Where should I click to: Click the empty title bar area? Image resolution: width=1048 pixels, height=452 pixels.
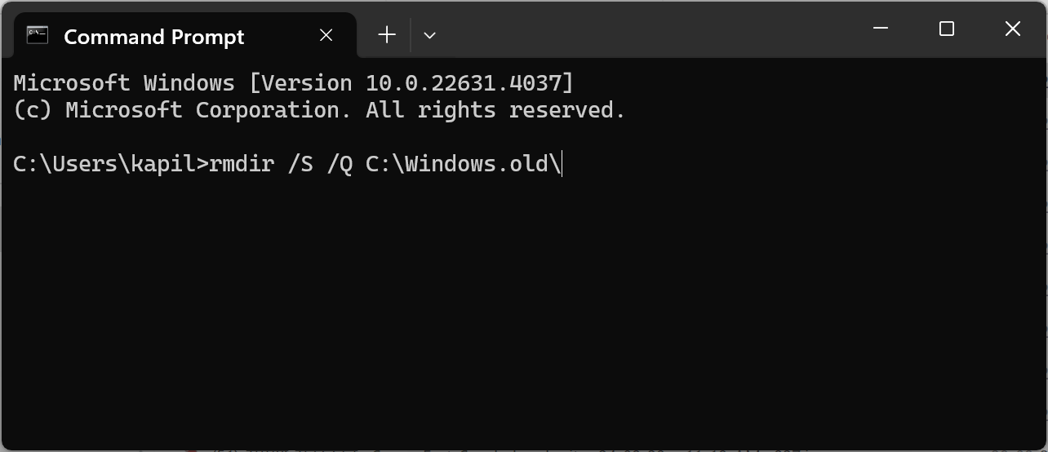coord(653,29)
